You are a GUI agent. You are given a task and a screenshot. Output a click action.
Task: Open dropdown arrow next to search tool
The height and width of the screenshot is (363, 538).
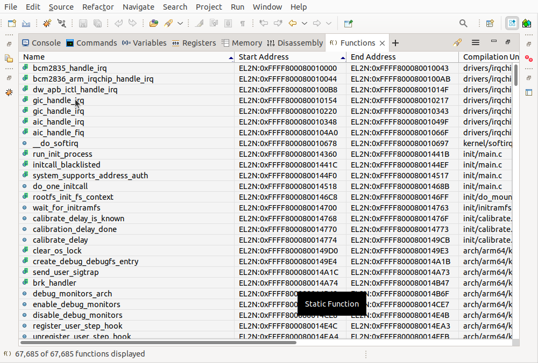pyautogui.click(x=180, y=24)
